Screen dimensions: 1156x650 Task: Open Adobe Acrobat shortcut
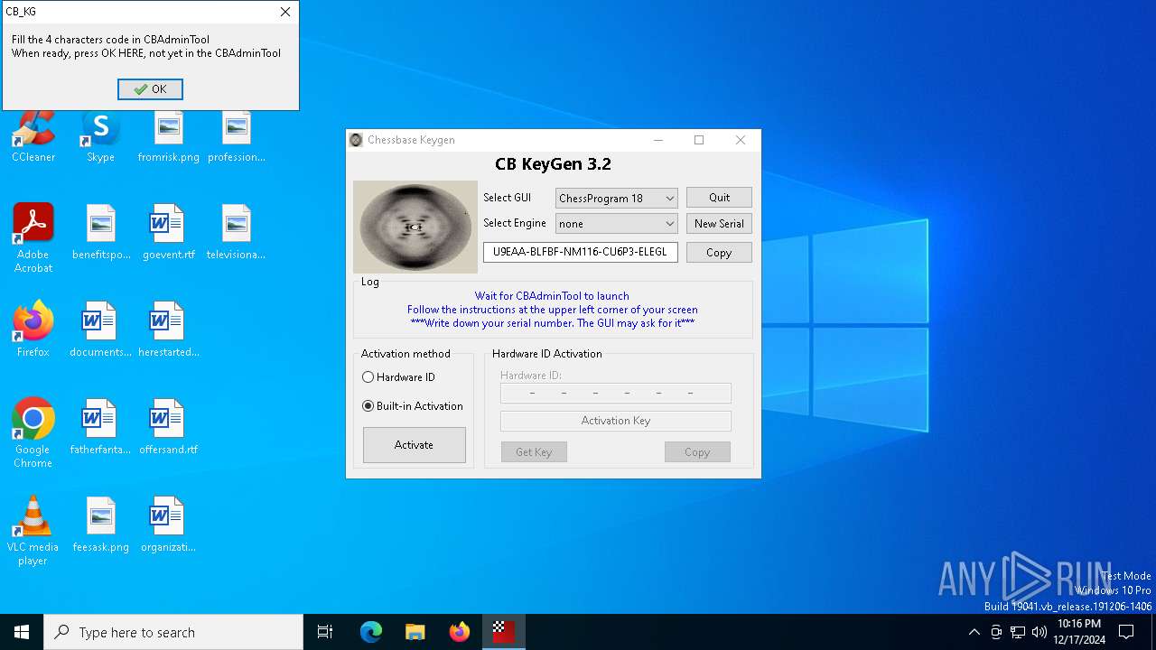33,238
